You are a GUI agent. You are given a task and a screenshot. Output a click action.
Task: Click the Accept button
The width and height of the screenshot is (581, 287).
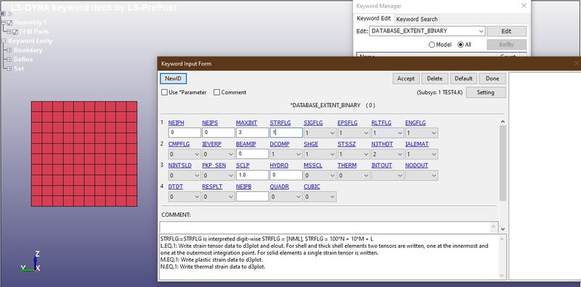[x=406, y=78]
